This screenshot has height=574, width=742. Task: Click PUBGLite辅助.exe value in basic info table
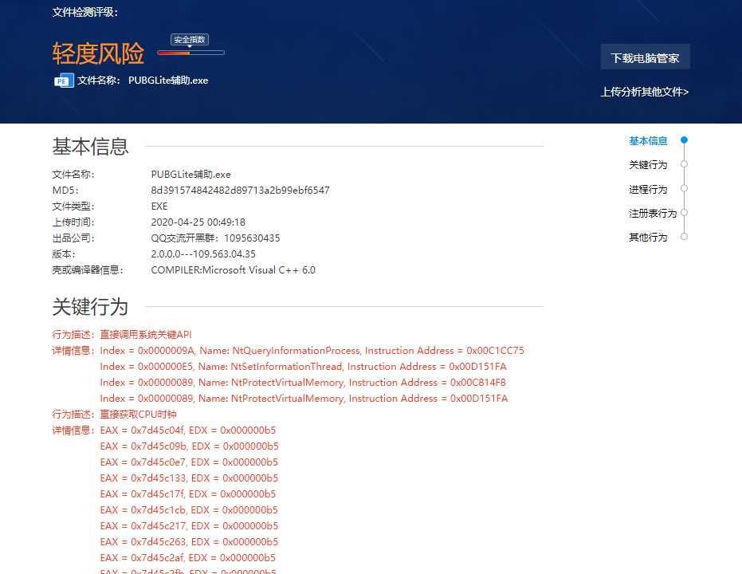coord(190,174)
